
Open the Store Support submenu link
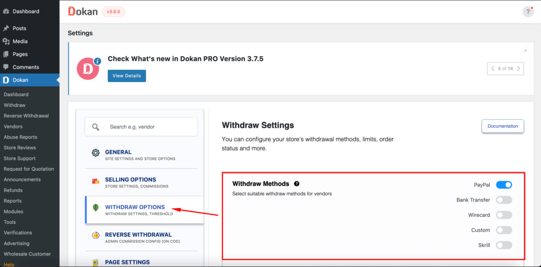coord(20,158)
